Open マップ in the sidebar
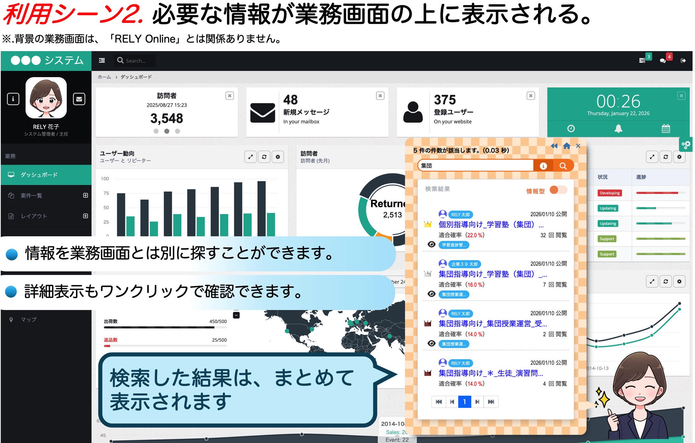The width and height of the screenshot is (695, 443). tap(28, 320)
